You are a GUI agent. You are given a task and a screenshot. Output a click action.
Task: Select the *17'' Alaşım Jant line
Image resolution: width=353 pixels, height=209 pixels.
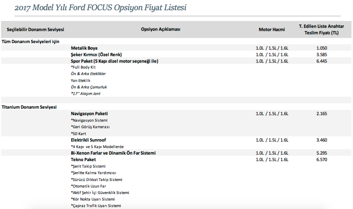(86, 94)
